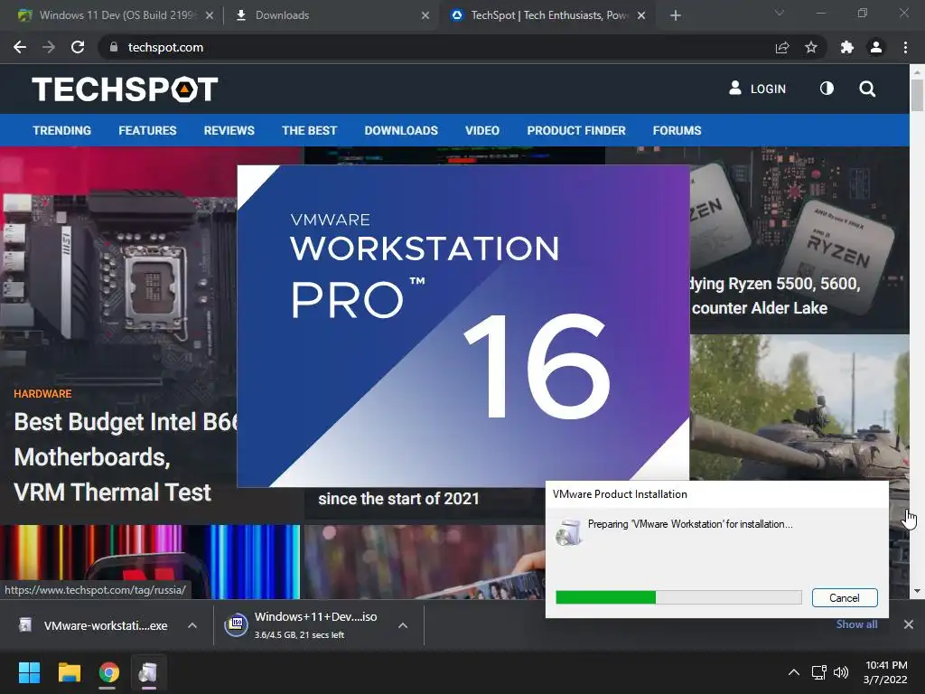Toggle the dark/light theme icon
Screen dimensions: 925x694
tap(827, 89)
